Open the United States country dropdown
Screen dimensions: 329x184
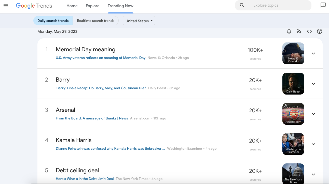pyautogui.click(x=139, y=21)
